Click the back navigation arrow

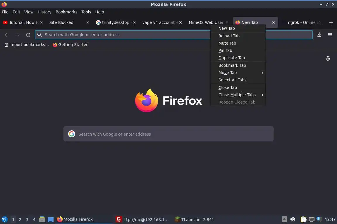(x=7, y=35)
